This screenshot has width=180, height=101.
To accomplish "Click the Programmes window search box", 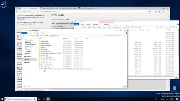I will 117,36.
